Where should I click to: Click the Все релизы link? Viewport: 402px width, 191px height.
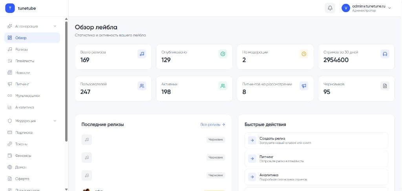coord(212,124)
